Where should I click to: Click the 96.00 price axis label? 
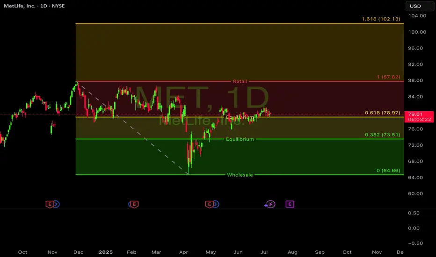pyautogui.click(x=415, y=48)
